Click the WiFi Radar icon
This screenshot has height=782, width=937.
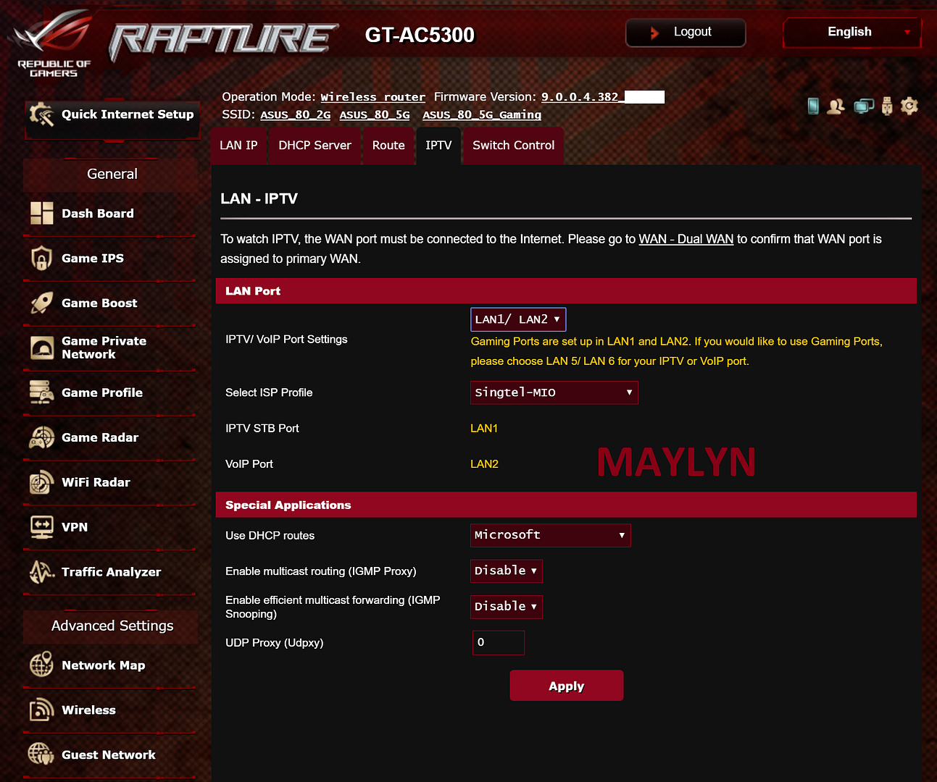click(41, 482)
